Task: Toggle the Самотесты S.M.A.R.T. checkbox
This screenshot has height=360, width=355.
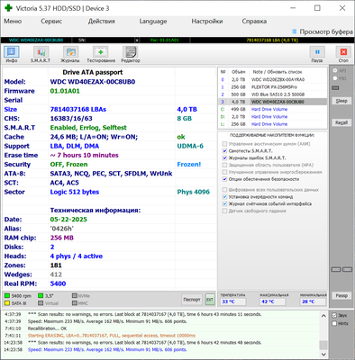Action: tap(224, 151)
